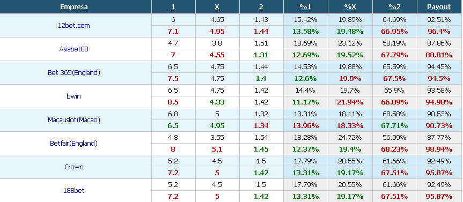Click the Bet 365(England) link
The width and height of the screenshot is (463, 202).
click(x=74, y=73)
